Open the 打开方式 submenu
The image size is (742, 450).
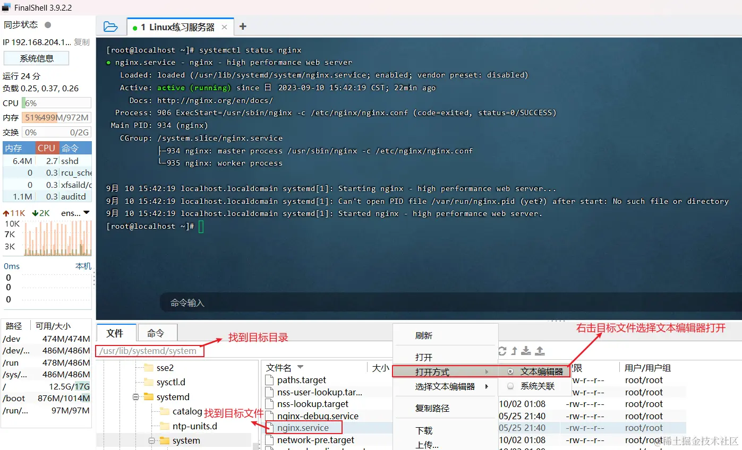point(445,372)
